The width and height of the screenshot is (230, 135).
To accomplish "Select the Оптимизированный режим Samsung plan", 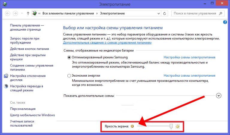I will click(x=69, y=57).
